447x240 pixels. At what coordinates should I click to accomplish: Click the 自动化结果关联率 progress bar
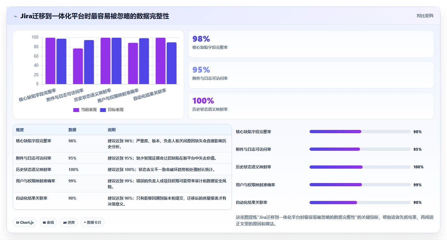[360, 203]
